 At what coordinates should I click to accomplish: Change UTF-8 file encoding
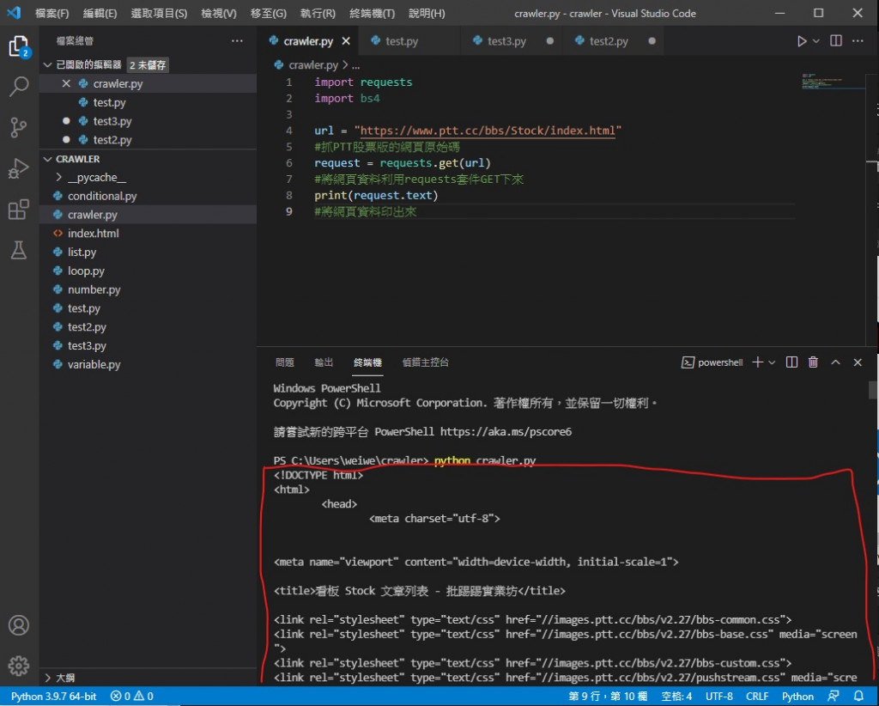tap(718, 696)
